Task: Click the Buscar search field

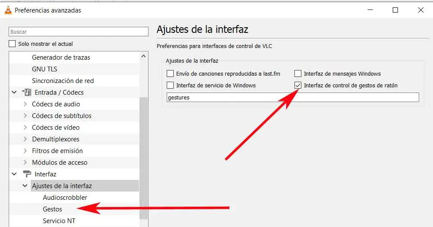Action: click(x=78, y=32)
